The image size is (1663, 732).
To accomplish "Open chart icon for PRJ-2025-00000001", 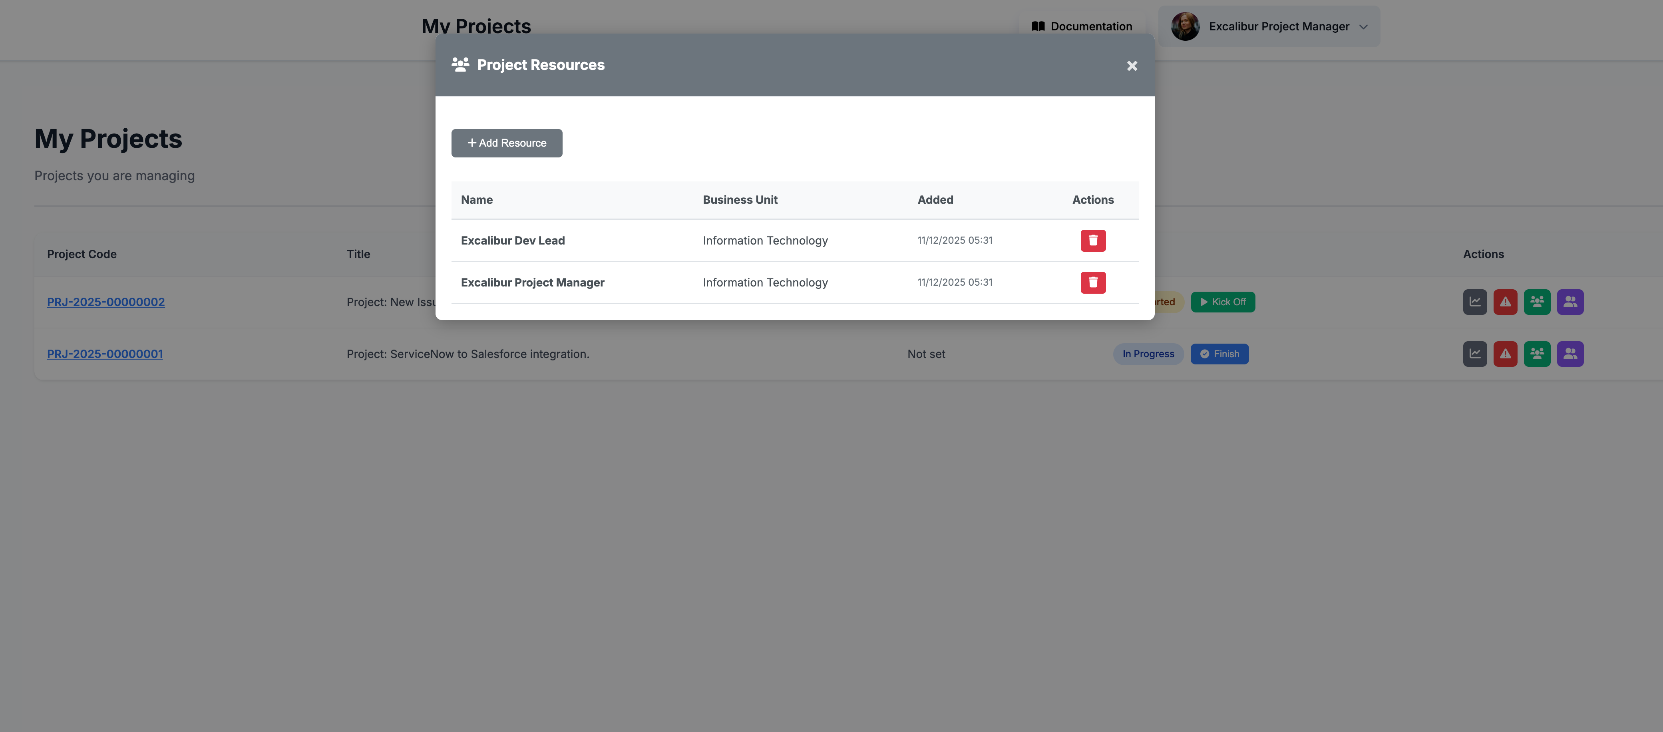I will click(x=1474, y=354).
